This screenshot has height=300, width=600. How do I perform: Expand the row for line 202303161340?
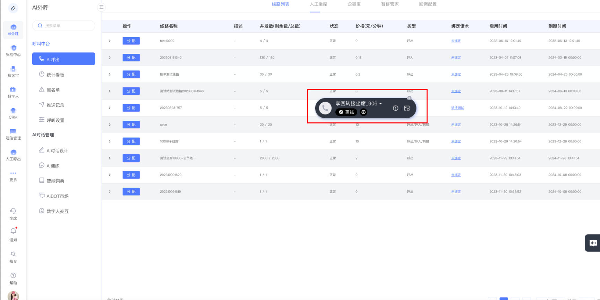[110, 58]
